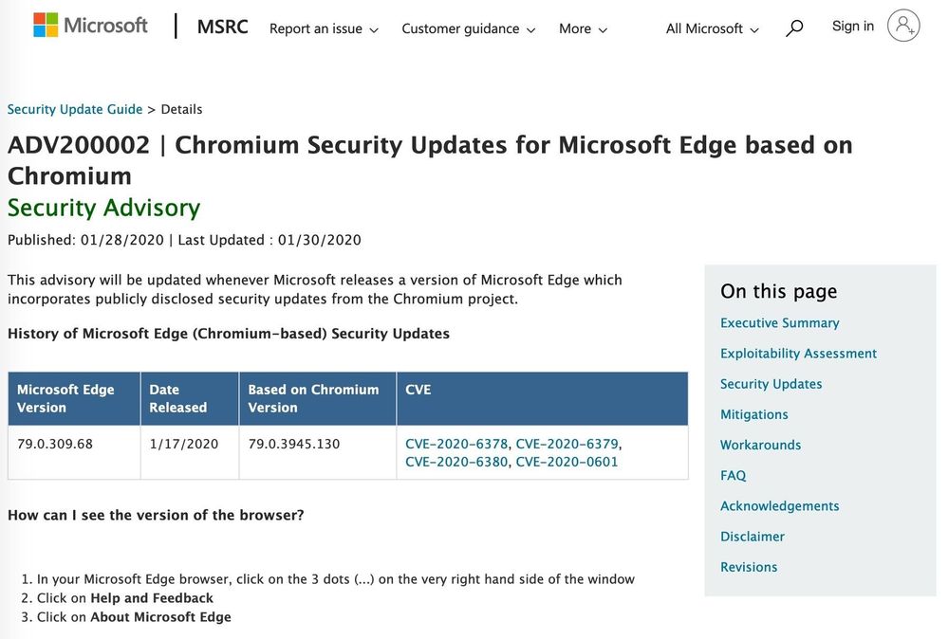948x639 pixels.
Task: Expand the Report an issue menu
Action: (x=324, y=28)
